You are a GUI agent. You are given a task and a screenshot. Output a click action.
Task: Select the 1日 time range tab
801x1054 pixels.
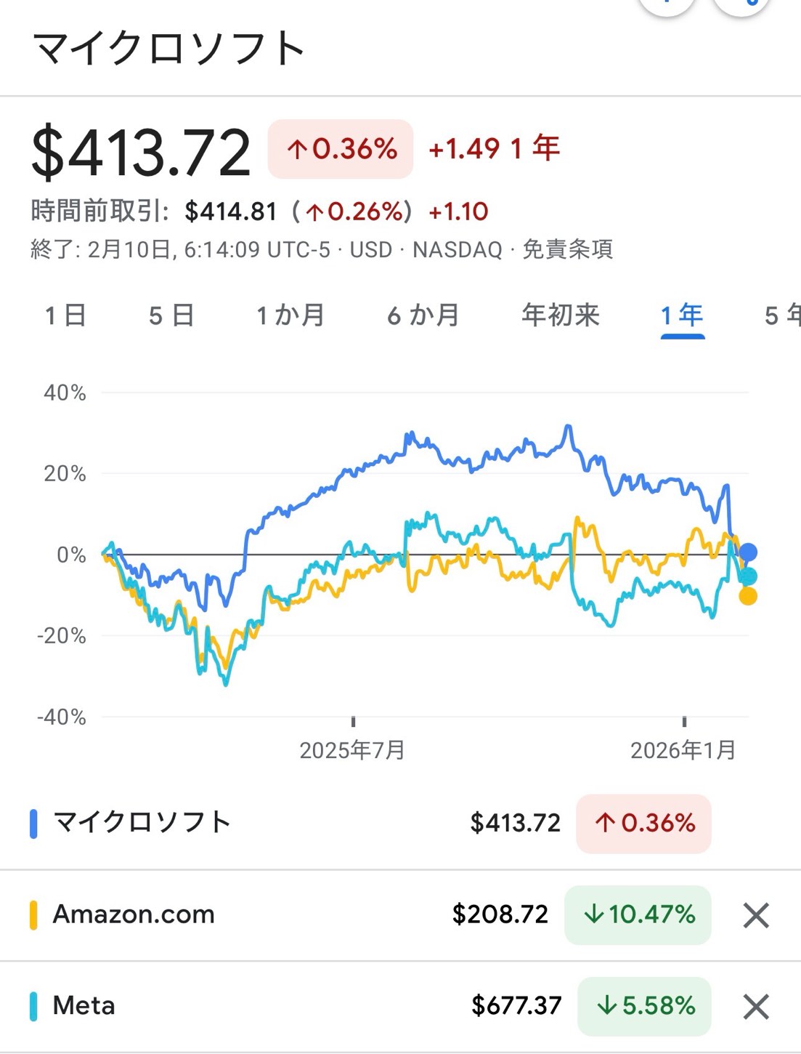pyautogui.click(x=66, y=315)
